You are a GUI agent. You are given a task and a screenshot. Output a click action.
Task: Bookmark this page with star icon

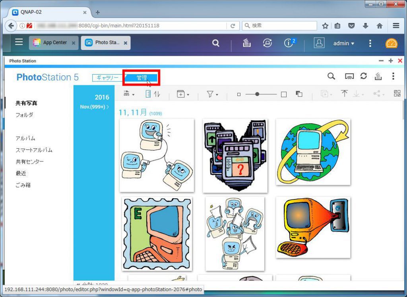click(325, 26)
